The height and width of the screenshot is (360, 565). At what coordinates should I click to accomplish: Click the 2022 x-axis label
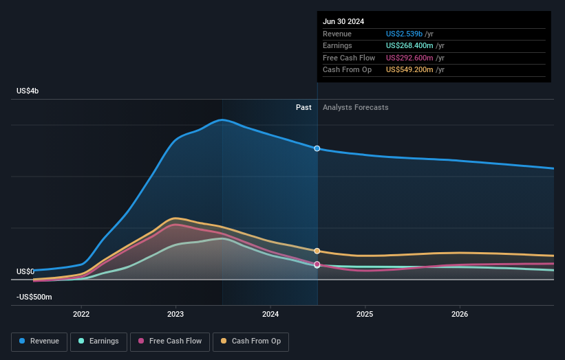coord(81,315)
